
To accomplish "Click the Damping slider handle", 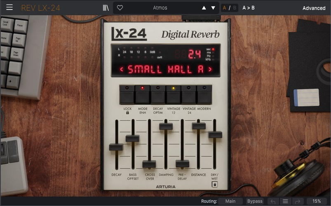I will tap(166, 126).
